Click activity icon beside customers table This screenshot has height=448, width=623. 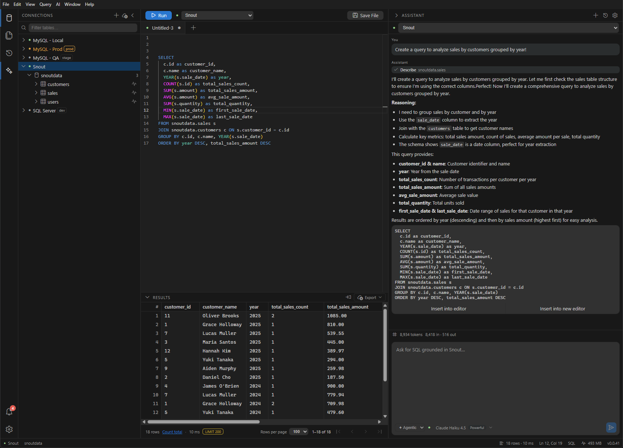[134, 84]
